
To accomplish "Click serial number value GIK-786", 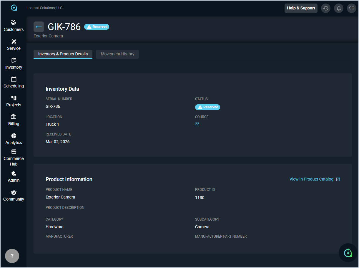I will point(53,106).
